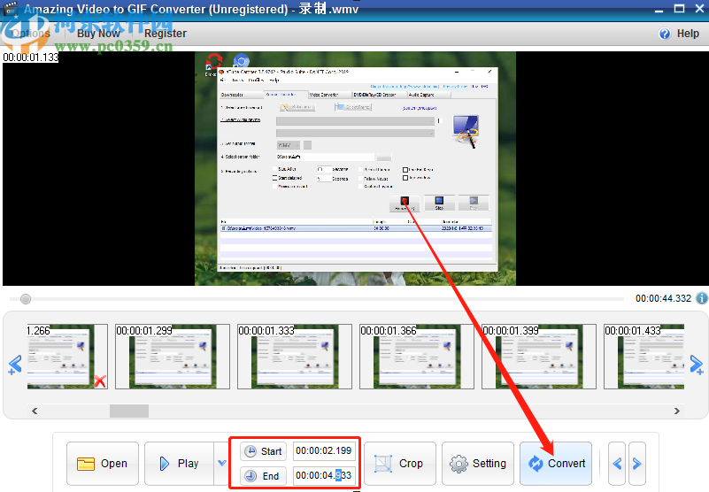Expand the Play options dropdown arrow

[x=221, y=463]
